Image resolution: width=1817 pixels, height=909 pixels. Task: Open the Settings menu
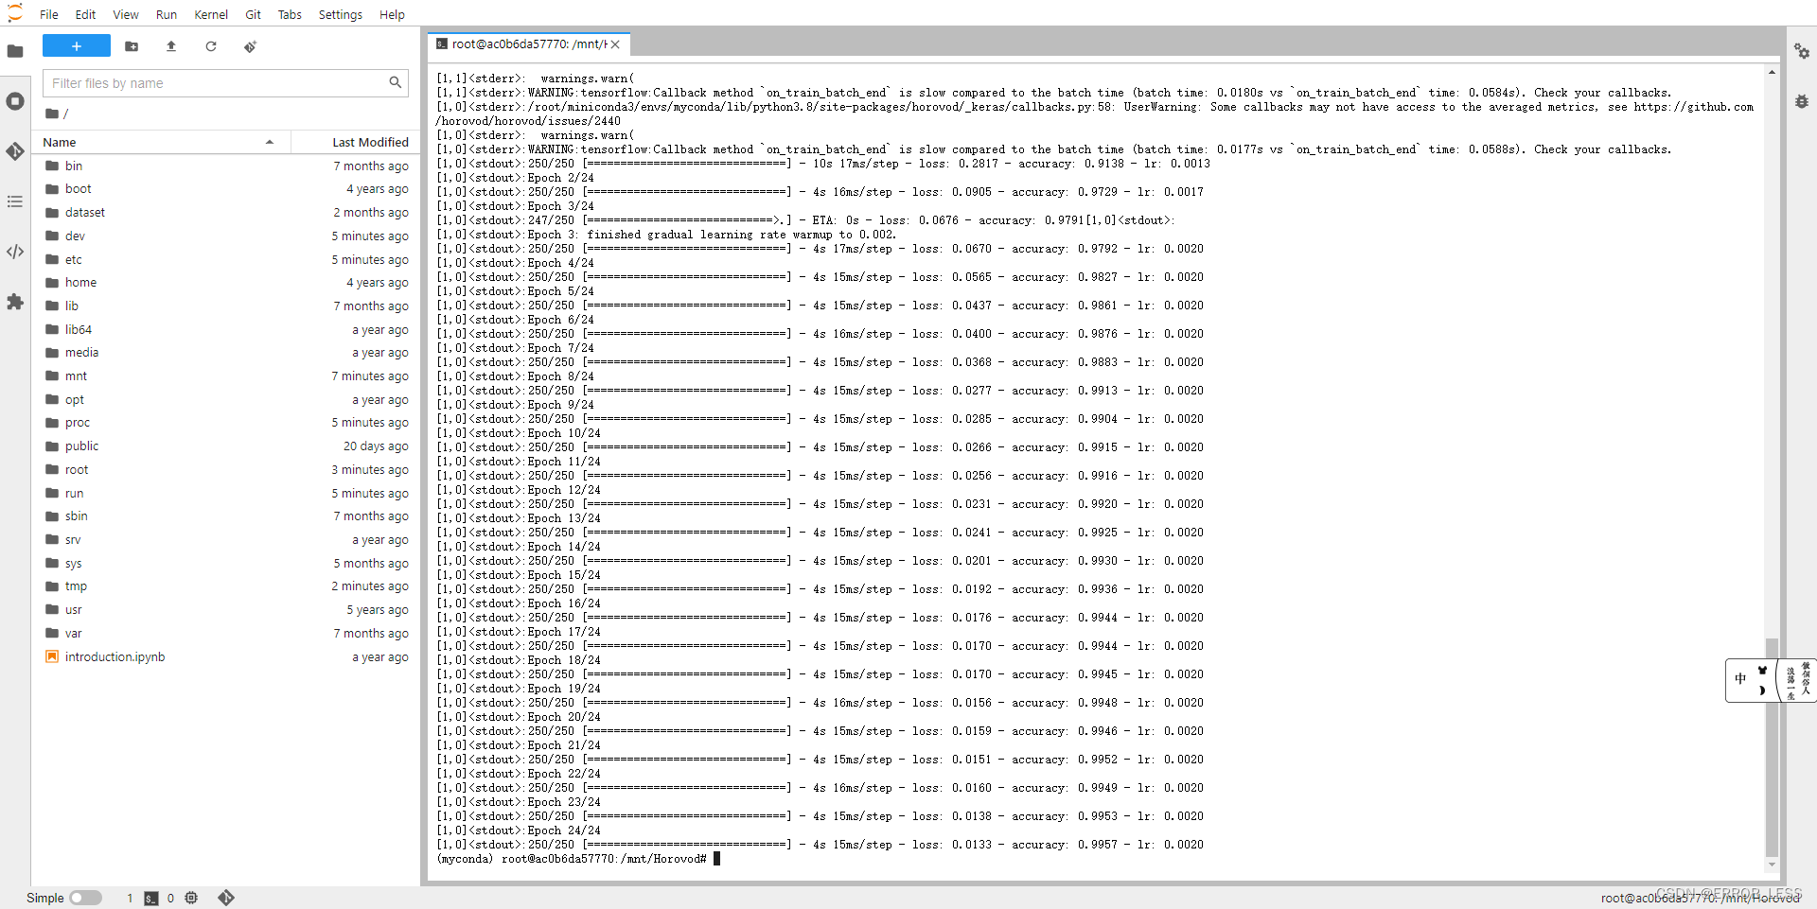point(341,14)
